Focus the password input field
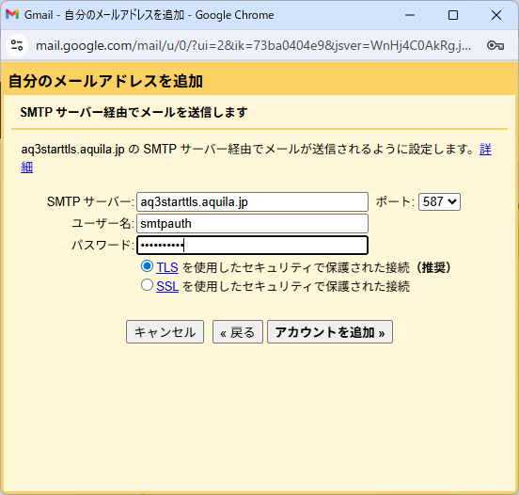 pyautogui.click(x=252, y=246)
